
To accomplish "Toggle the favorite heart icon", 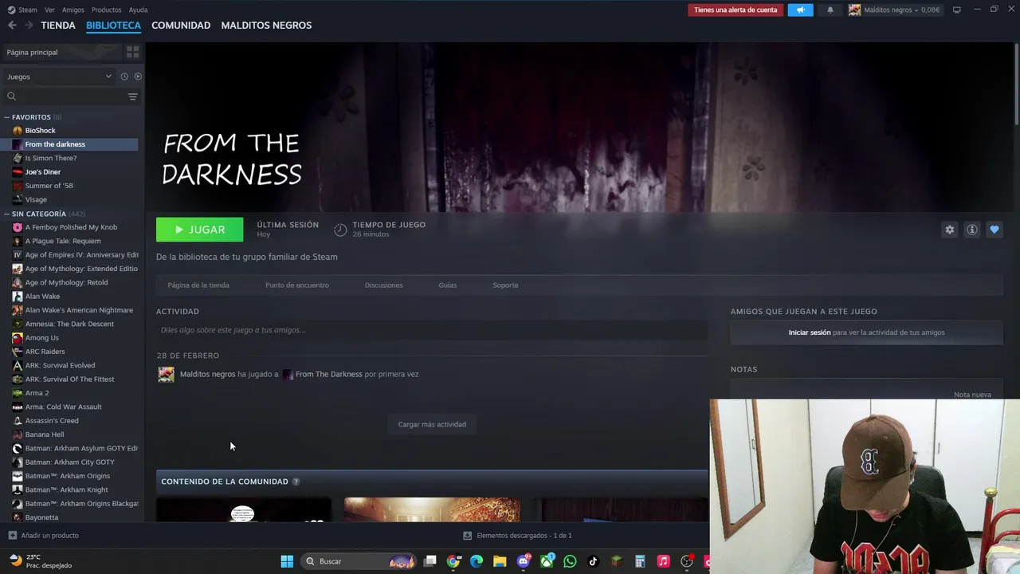I will [x=994, y=230].
